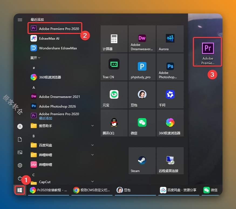
Task: Open Adobe Premiere Pro 2020 in recently added
Action: point(55,28)
